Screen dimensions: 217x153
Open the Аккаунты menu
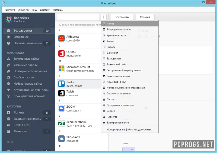click(x=24, y=10)
